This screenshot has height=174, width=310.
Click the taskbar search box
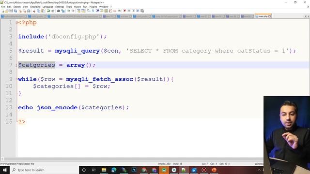[44, 170]
